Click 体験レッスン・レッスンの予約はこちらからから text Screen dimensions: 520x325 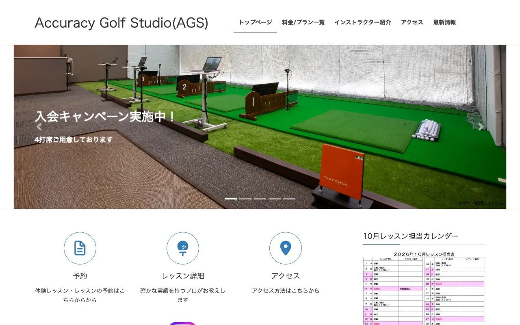click(80, 295)
